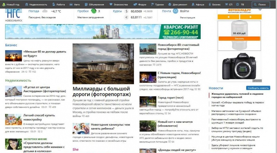This screenshot has height=153, width=277.
Task: Click the mail lock icon near Войти
Action: click(x=175, y=11)
